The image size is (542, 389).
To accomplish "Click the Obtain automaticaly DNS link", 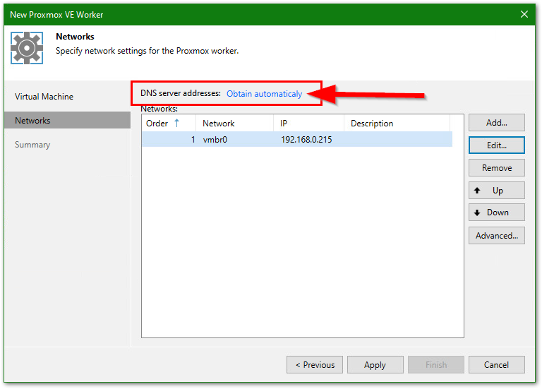I will pos(264,94).
